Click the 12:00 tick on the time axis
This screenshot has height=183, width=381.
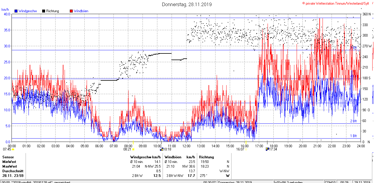click(186, 146)
